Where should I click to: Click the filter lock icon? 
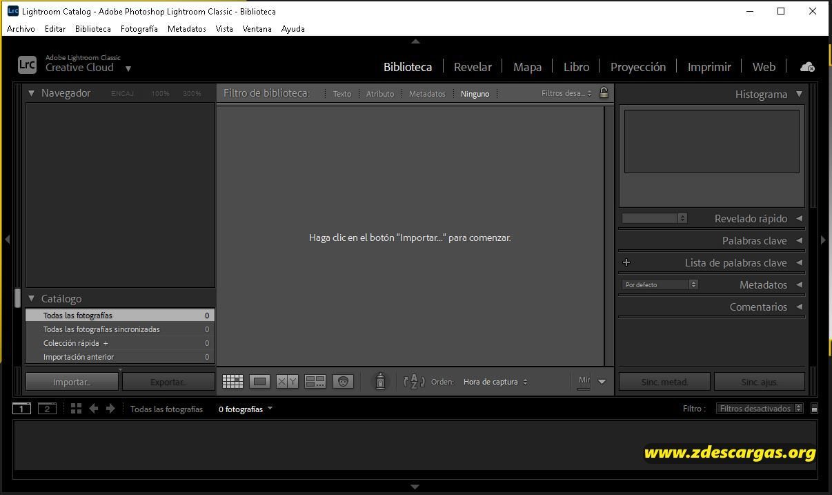click(x=604, y=93)
